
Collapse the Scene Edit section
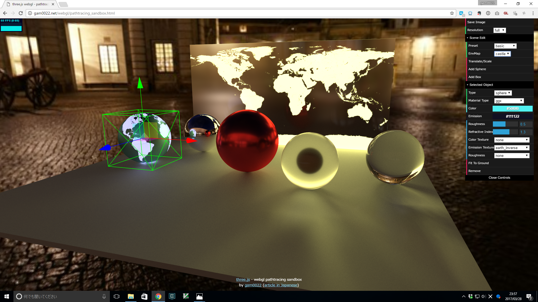click(x=477, y=38)
